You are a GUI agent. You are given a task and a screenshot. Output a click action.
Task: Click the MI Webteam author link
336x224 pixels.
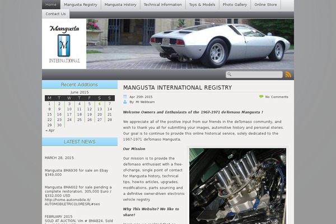(145, 102)
